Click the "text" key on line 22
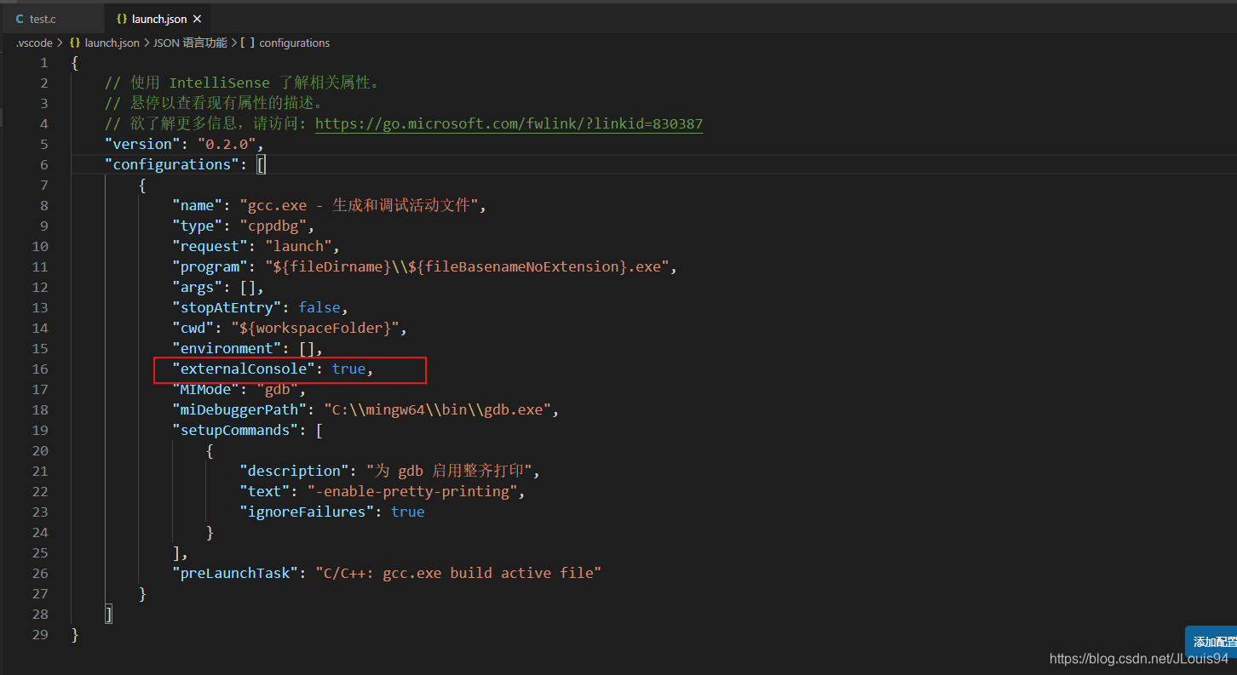Image resolution: width=1237 pixels, height=675 pixels. (264, 491)
